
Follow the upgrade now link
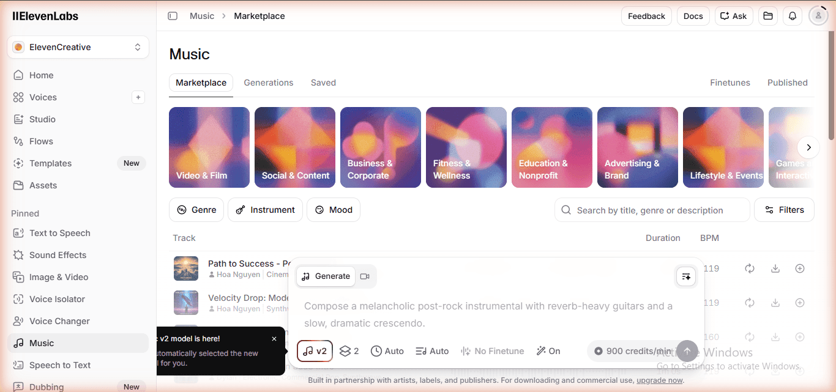(660, 380)
